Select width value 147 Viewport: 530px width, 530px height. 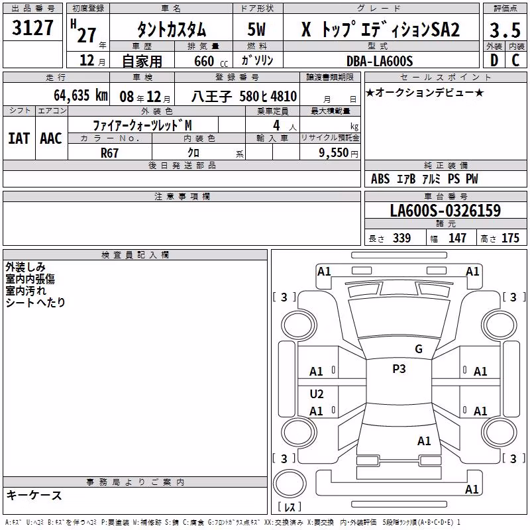click(x=457, y=238)
